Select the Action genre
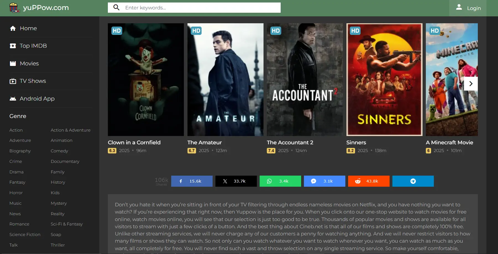Screen dimensions: 498x254 point(16,130)
